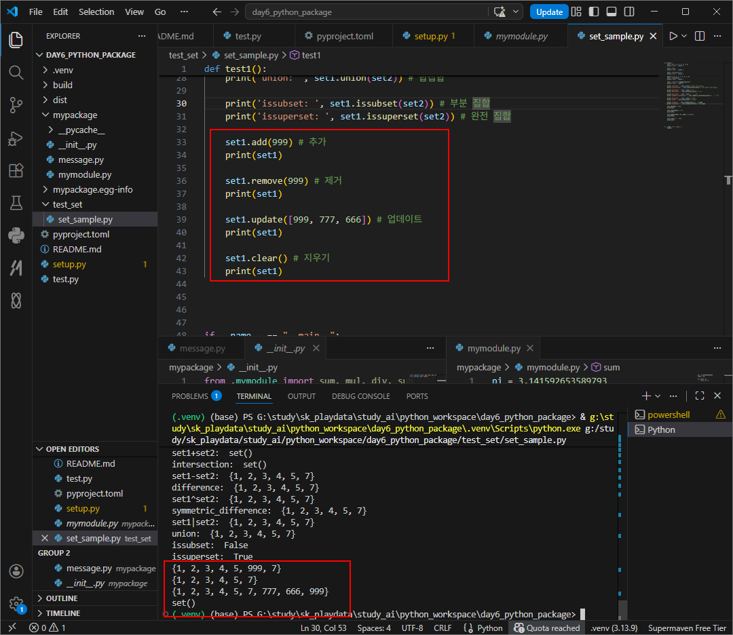Expand the __pycache__ folder
Screen dimensions: 733x635
95,130
